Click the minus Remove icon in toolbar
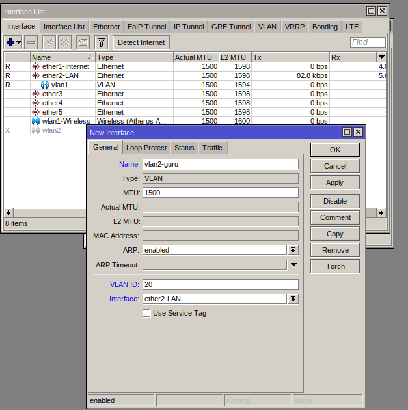Viewport: 408px width, 410px height. point(31,42)
